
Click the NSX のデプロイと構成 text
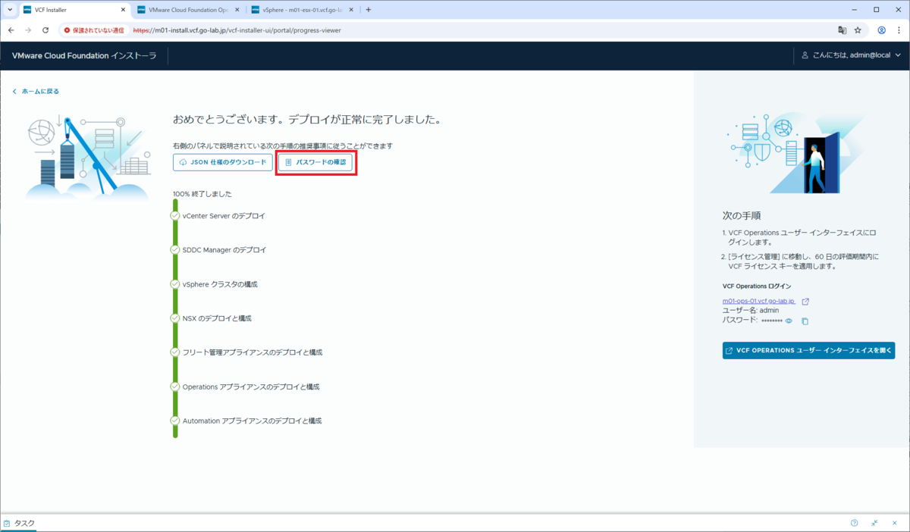click(x=217, y=318)
